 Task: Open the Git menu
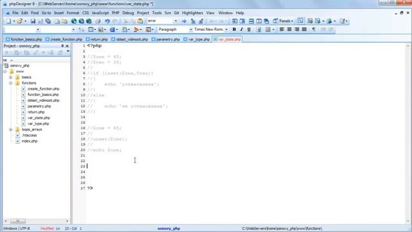(176, 13)
